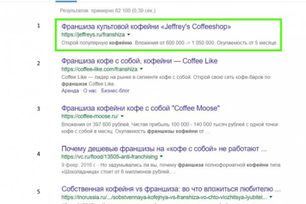Expand the dropdown arrow next to jeffreys.ru URL
306x204 pixels.
tap(129, 35)
